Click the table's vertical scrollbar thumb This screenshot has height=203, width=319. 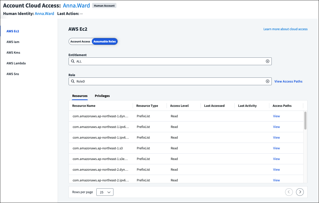305,120
